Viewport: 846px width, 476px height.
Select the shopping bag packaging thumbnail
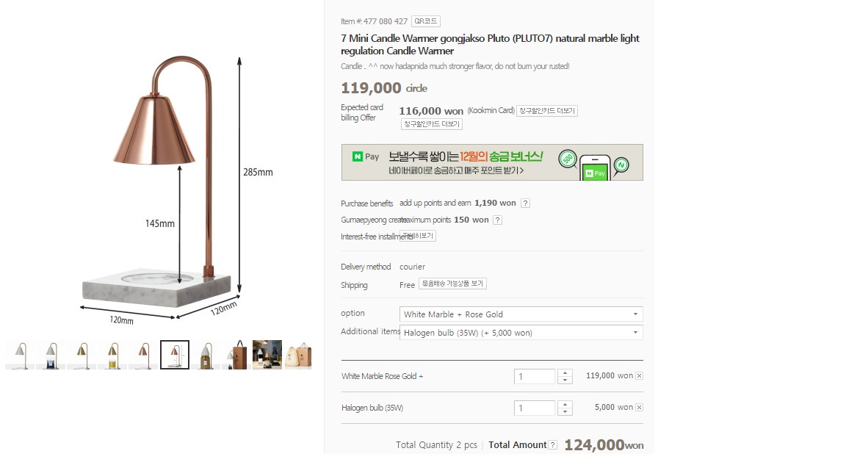(x=298, y=355)
